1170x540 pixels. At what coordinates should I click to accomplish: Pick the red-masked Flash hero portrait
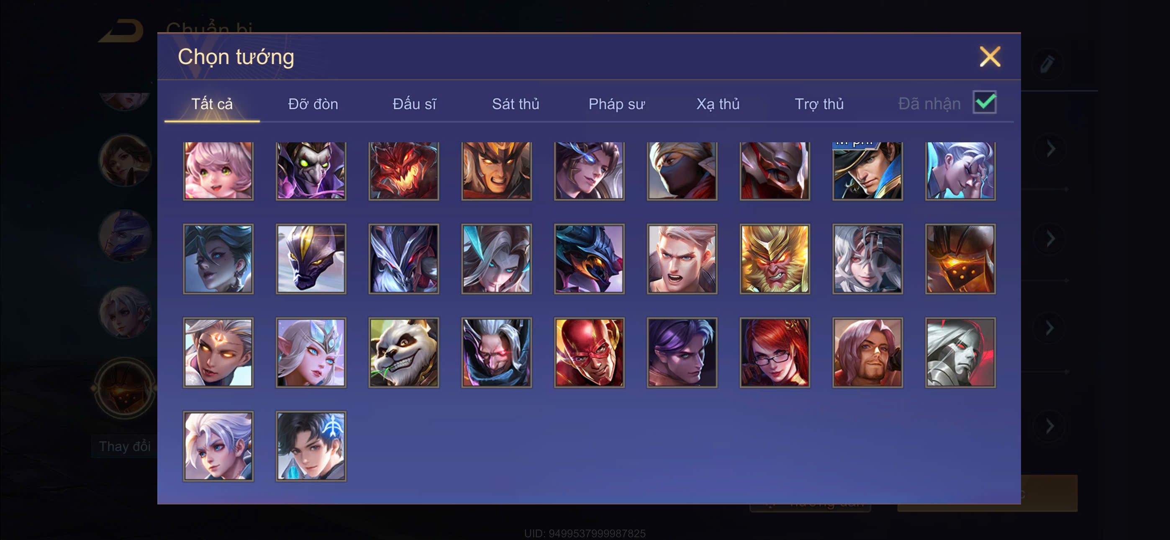point(589,352)
